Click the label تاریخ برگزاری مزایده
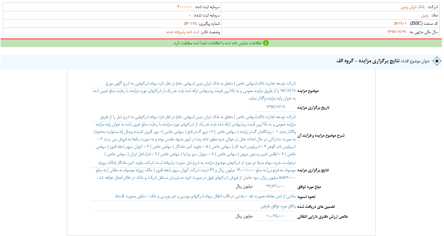The height and width of the screenshot is (236, 444). point(314,107)
